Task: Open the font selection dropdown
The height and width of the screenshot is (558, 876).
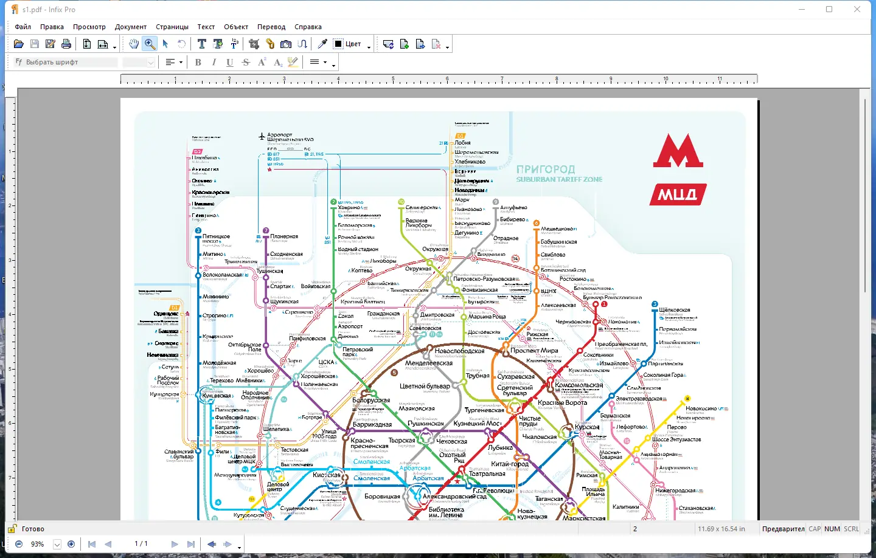Action: tap(66, 62)
